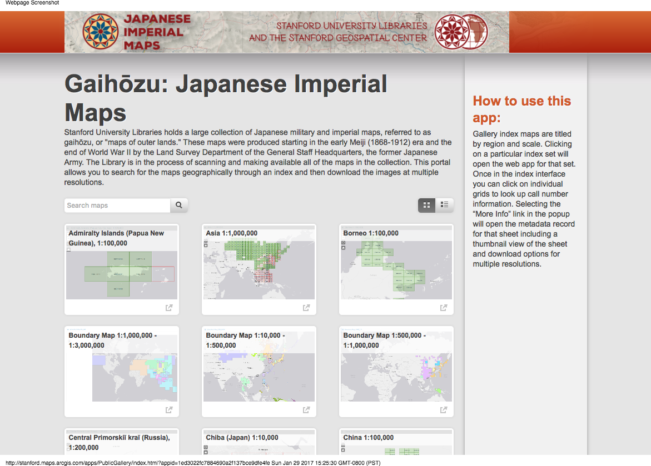
Task: Select Admiralty Islands (Papua New Guinea), 1:100,000 title
Action: tap(116, 238)
